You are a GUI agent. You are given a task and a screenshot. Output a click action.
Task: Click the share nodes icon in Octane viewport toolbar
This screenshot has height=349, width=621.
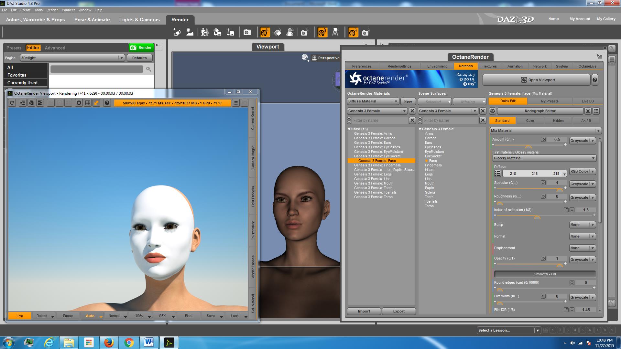40,103
